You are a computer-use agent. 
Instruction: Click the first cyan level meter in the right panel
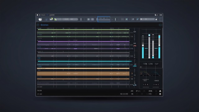(143, 47)
